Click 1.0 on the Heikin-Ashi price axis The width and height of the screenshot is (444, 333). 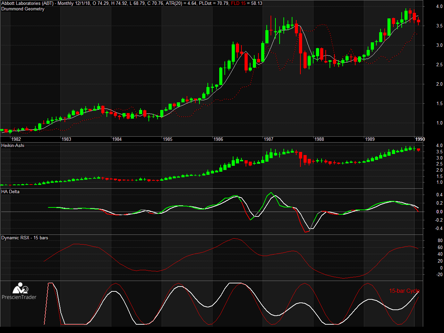point(439,182)
